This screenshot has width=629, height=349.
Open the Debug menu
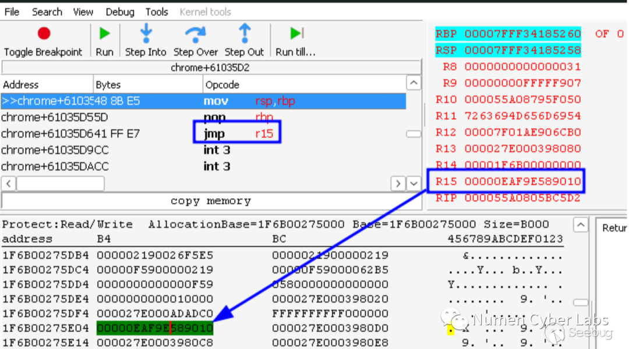pyautogui.click(x=120, y=12)
